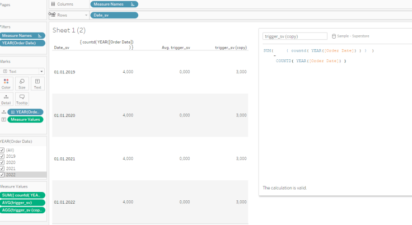The width and height of the screenshot is (412, 225).
Task: Click the Sheet 1 (2) title
Action: pyautogui.click(x=69, y=30)
